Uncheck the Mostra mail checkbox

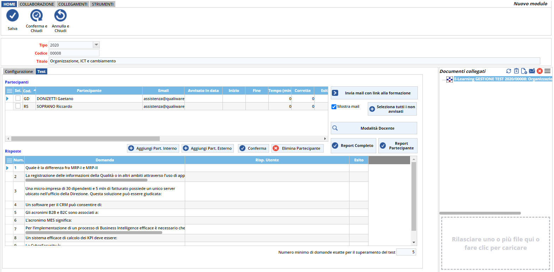tap(334, 107)
